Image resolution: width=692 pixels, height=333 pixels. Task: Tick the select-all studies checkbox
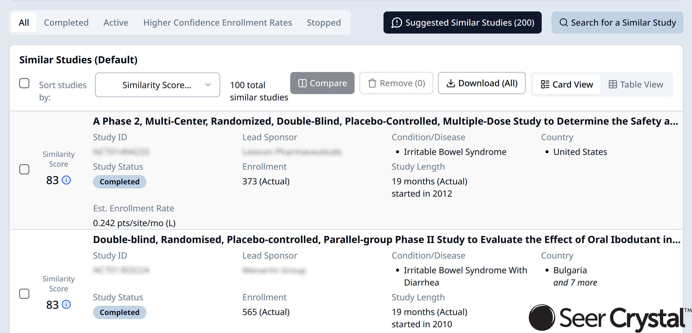[24, 83]
